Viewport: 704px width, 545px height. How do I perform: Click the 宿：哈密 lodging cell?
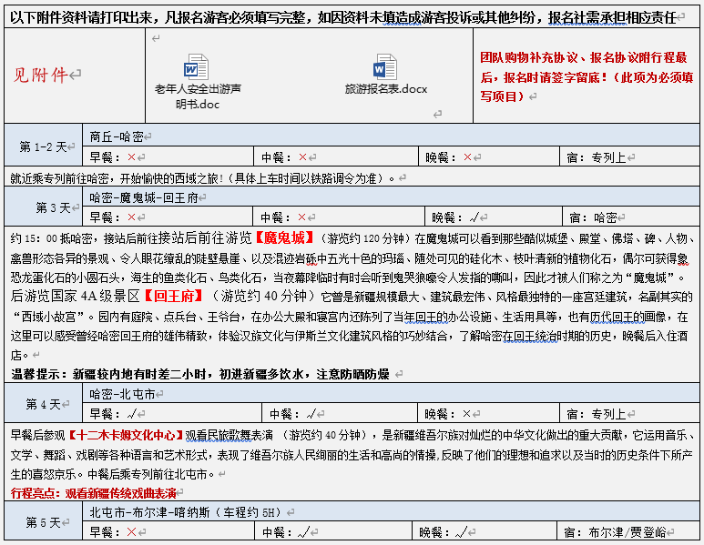(x=631, y=217)
